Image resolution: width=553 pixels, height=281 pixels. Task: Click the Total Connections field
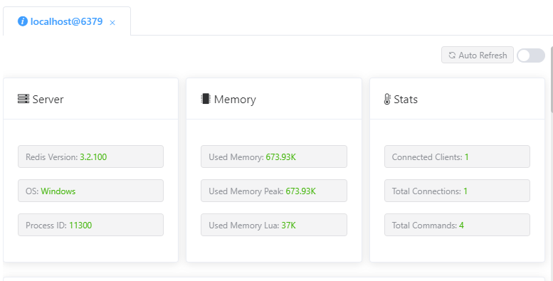click(x=457, y=191)
